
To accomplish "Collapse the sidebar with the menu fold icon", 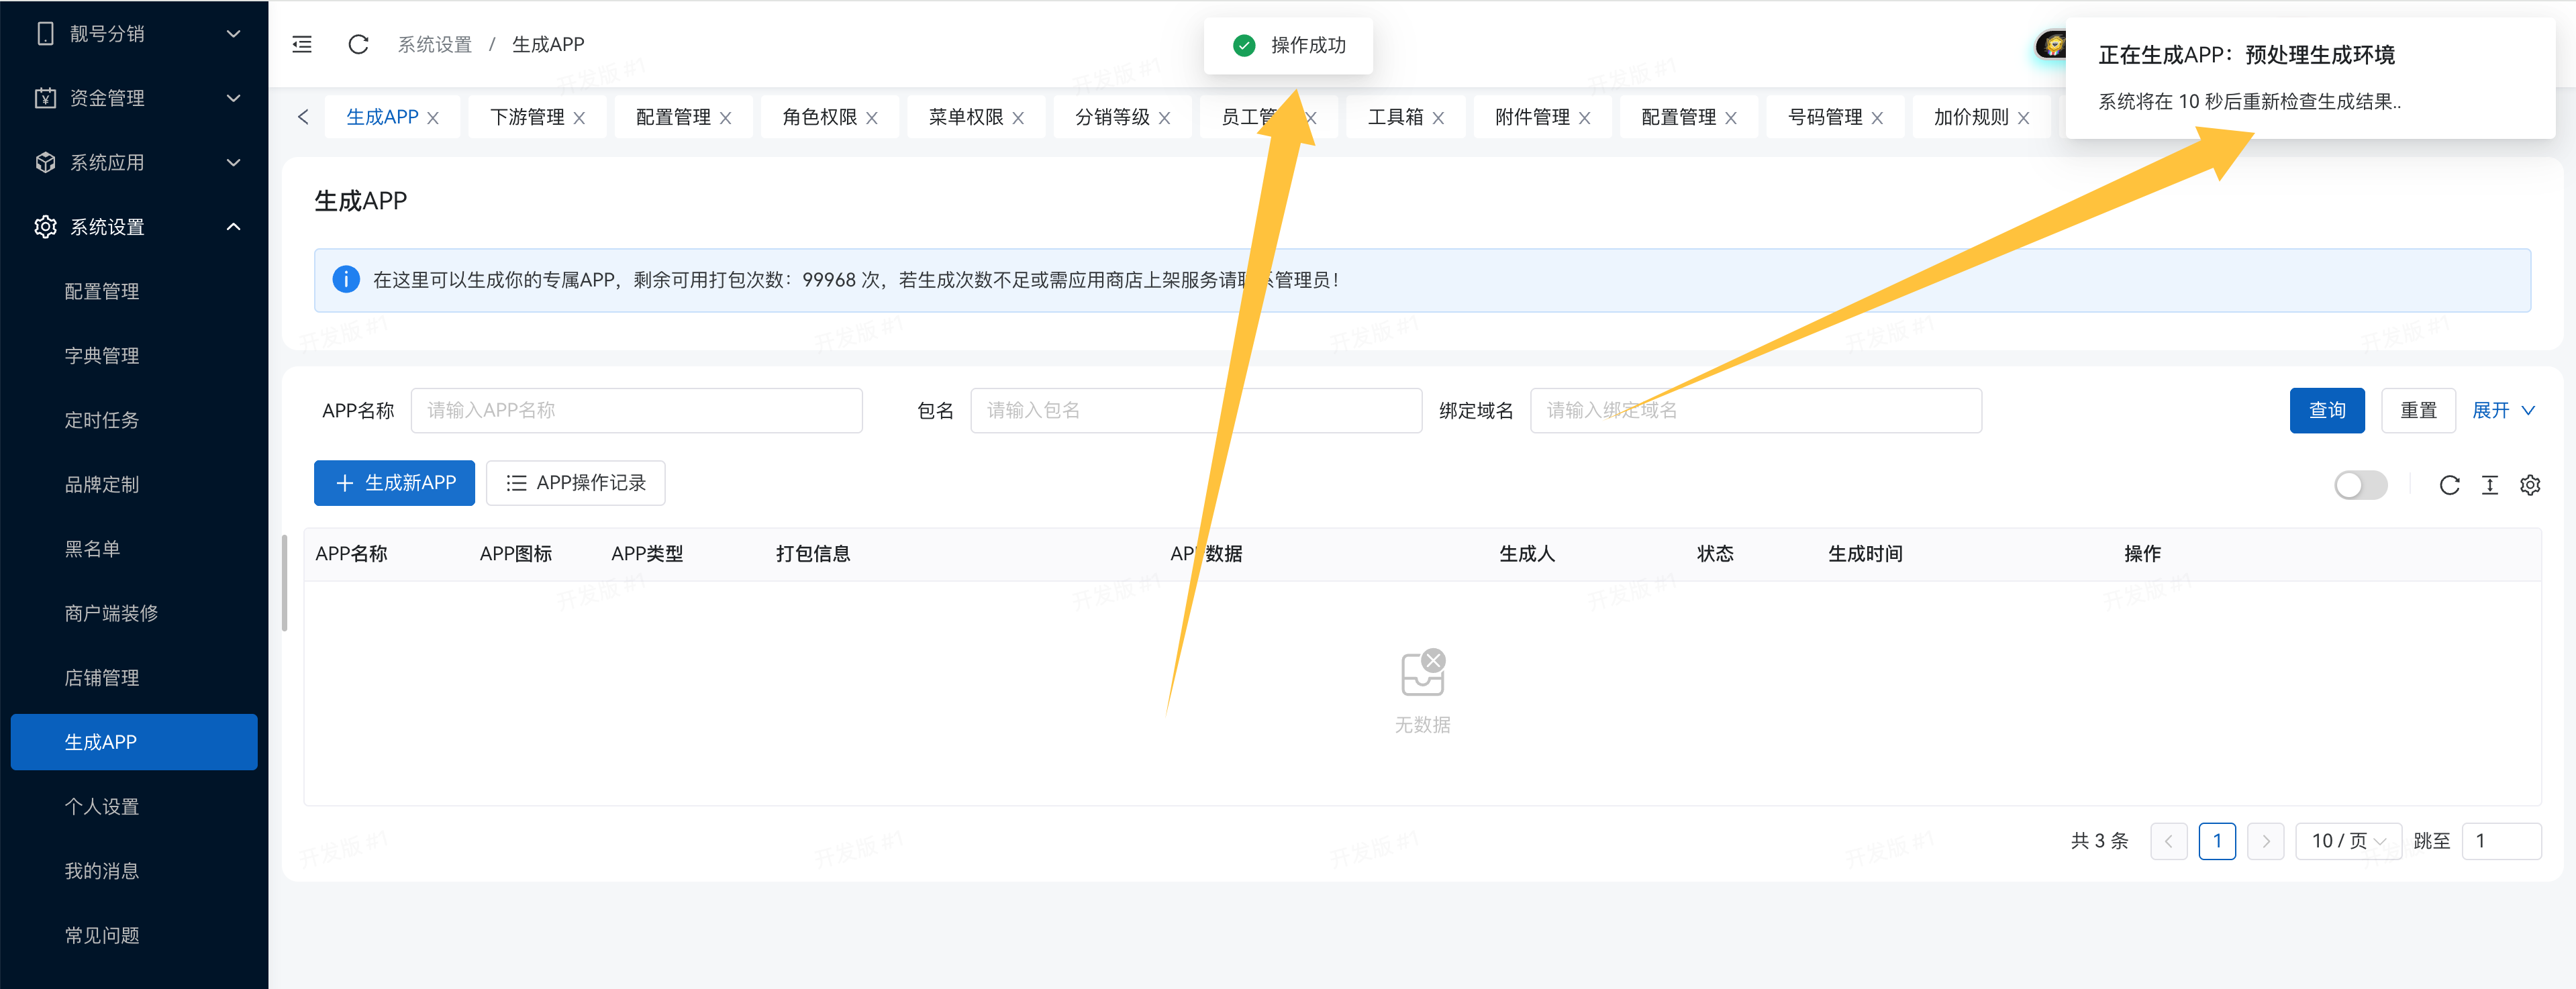I will coord(301,44).
